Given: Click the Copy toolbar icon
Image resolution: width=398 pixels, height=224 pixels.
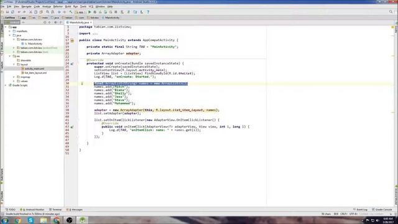Looking at the screenshot, I should (x=36, y=12).
